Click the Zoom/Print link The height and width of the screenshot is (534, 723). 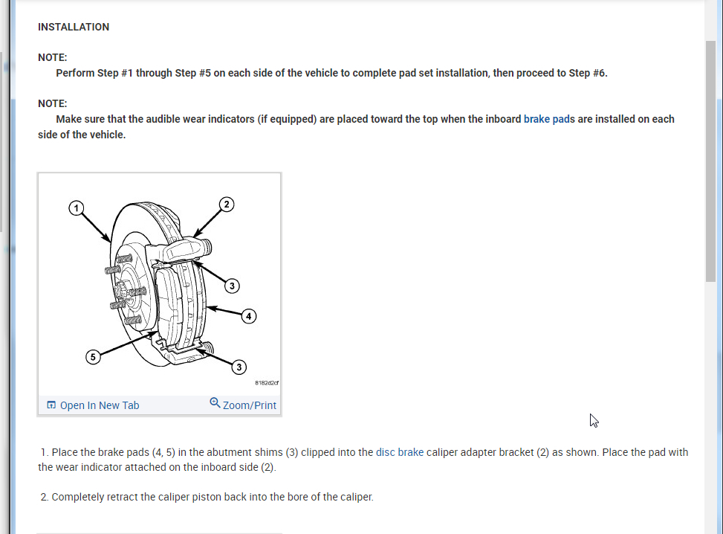click(x=250, y=405)
